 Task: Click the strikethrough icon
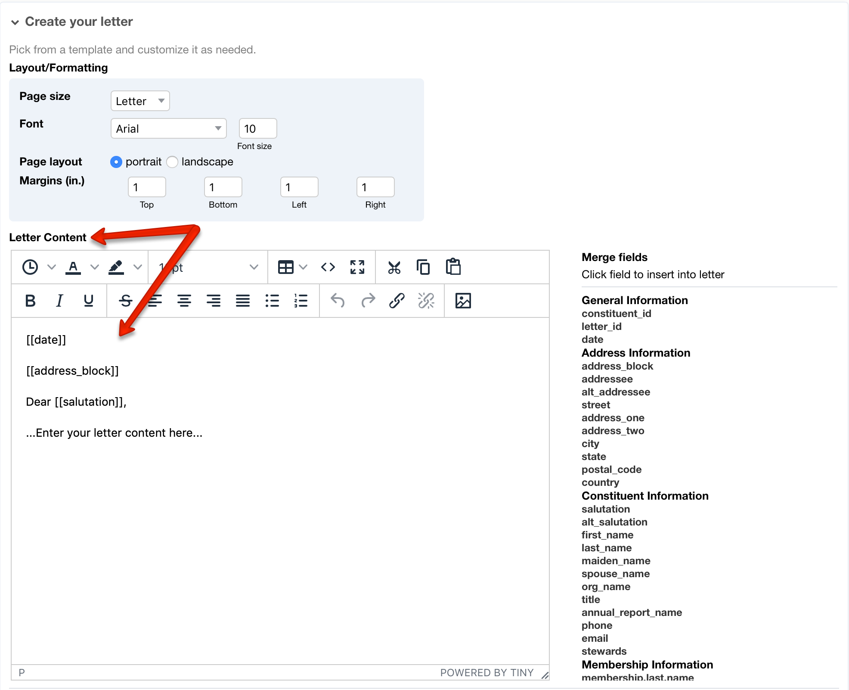pyautogui.click(x=125, y=301)
